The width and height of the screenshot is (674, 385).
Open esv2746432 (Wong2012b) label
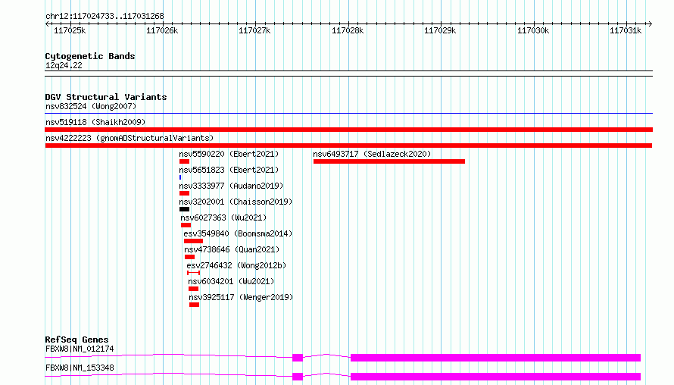pos(236,265)
